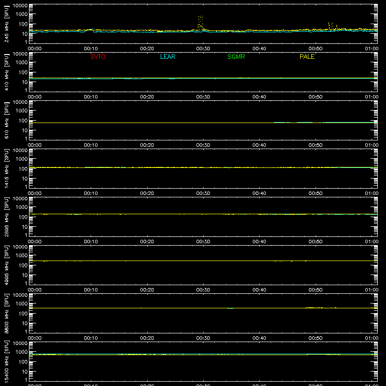Click the 00:50 time label below the 245 MHz plot

[316, 49]
